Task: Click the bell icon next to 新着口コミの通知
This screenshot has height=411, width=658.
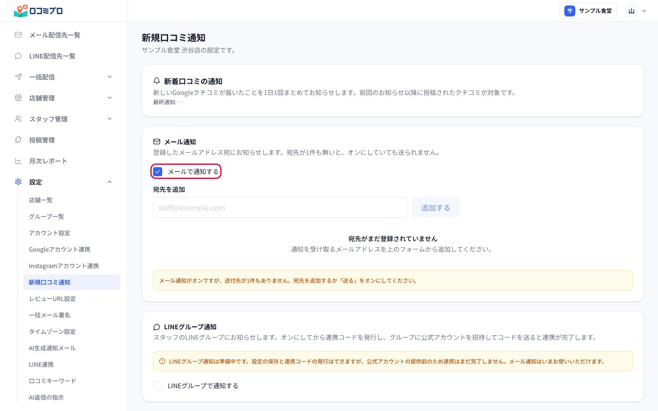Action: pos(157,81)
